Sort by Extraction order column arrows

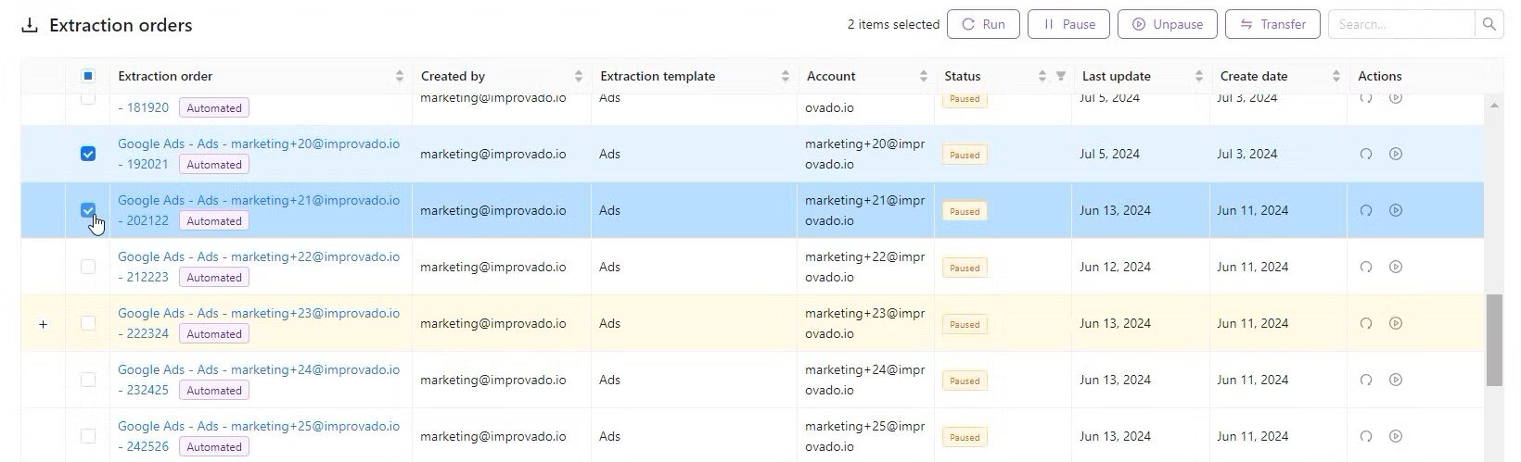pos(400,77)
